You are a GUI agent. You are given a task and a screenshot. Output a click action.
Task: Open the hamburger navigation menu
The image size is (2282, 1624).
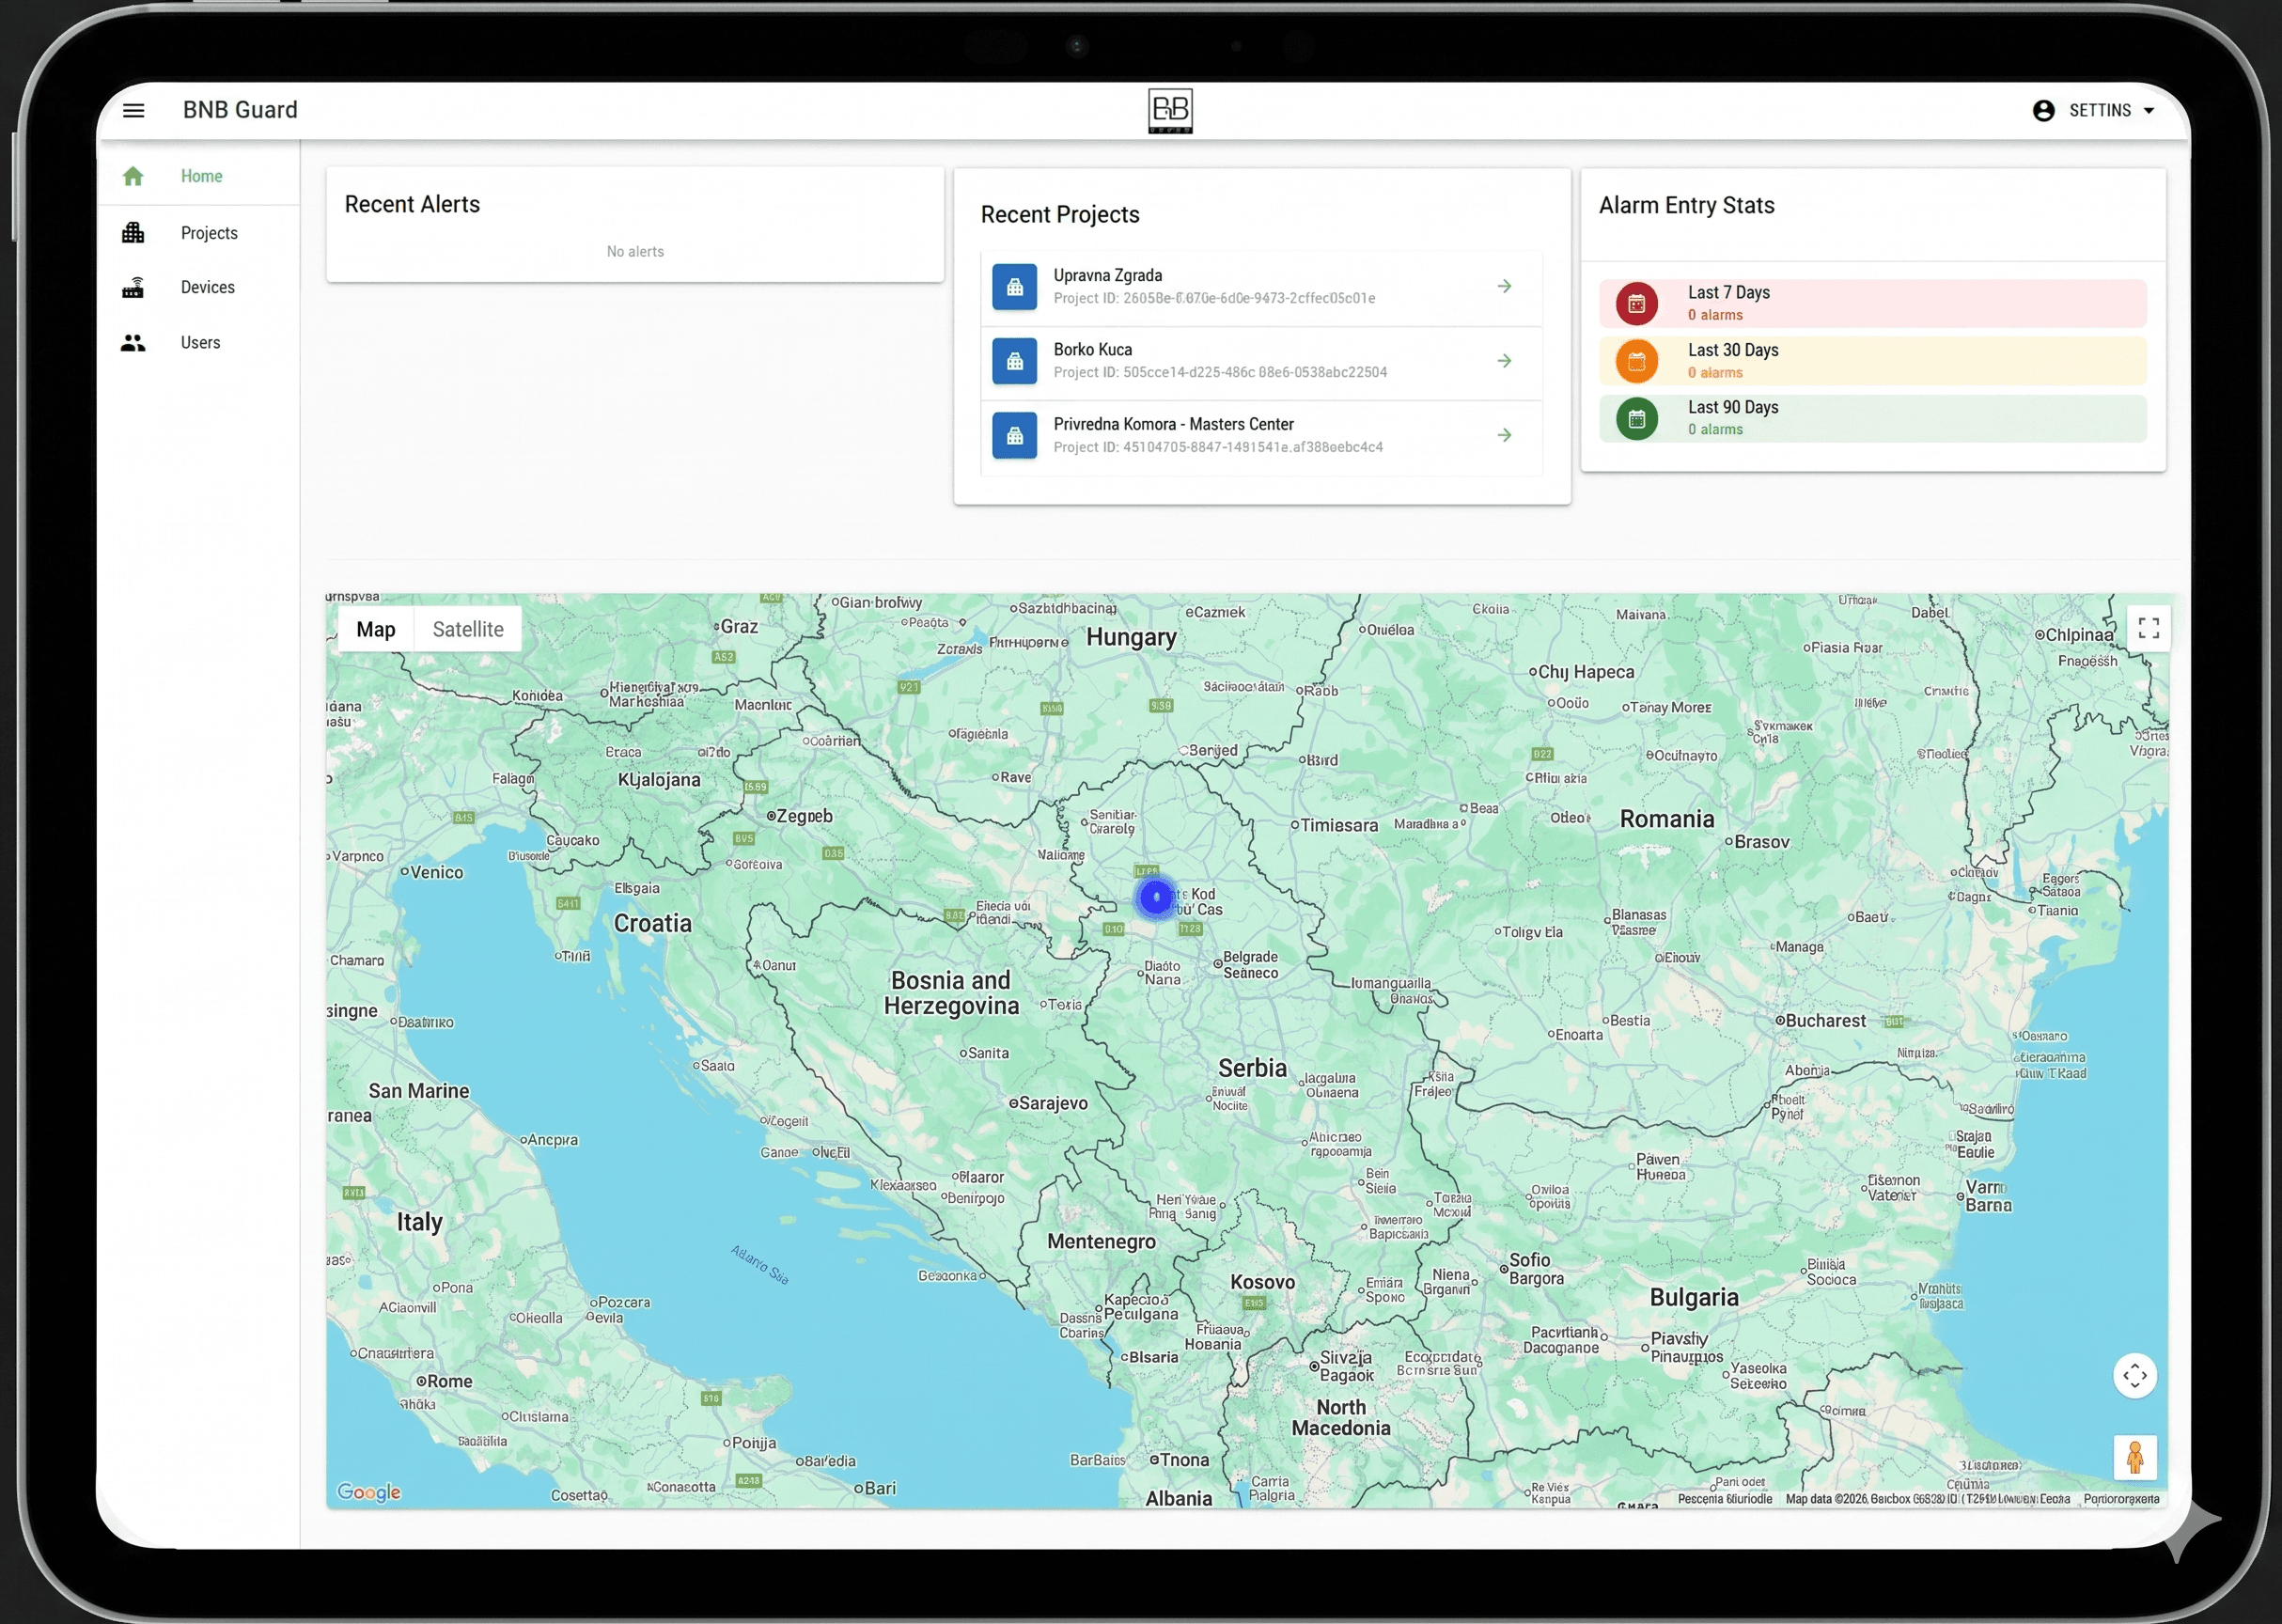[x=133, y=110]
